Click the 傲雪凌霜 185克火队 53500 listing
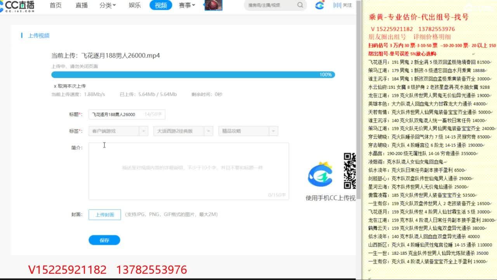The height and width of the screenshot is (280, 497). click(423, 195)
